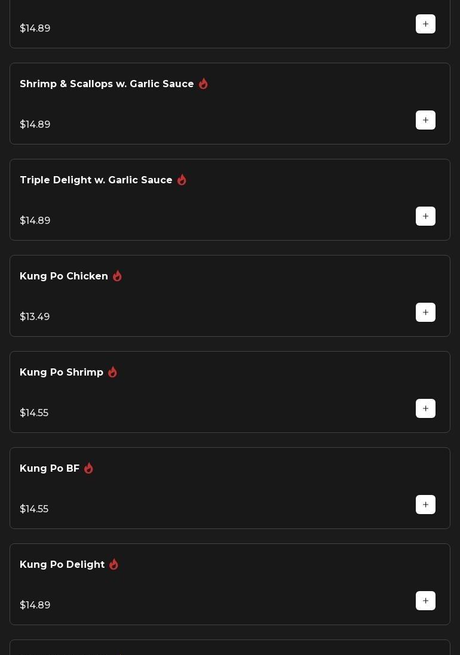
Task: Select the Kung Po Chicken title
Action: tap(63, 276)
